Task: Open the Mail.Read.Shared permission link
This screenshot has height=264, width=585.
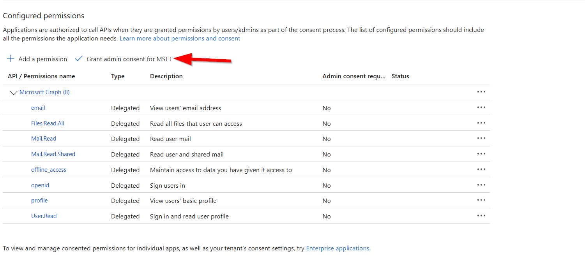Action: coord(53,154)
